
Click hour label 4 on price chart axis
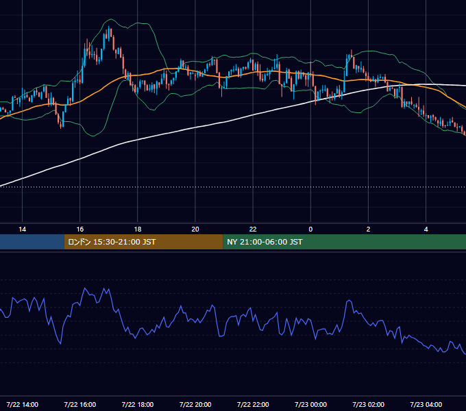[x=426, y=229]
